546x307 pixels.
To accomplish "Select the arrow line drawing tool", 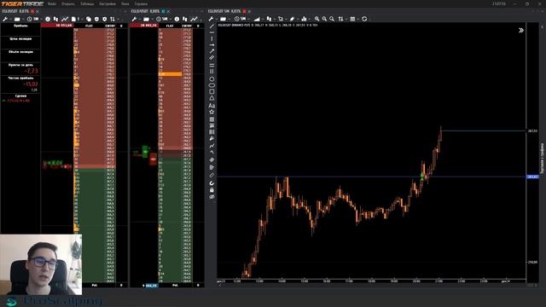I will [212, 51].
